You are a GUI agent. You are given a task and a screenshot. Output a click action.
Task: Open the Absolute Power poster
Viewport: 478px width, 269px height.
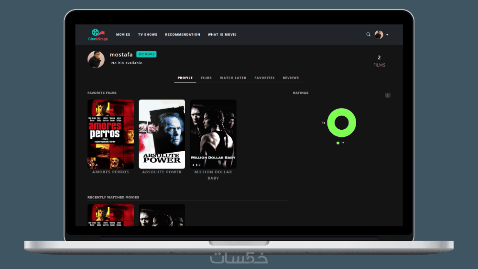click(162, 134)
